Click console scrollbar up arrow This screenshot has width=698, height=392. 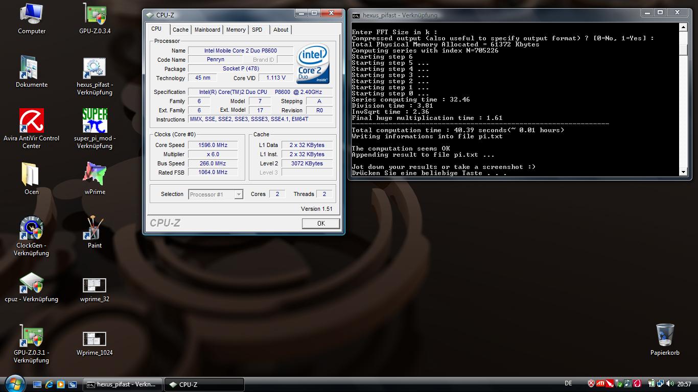point(684,28)
